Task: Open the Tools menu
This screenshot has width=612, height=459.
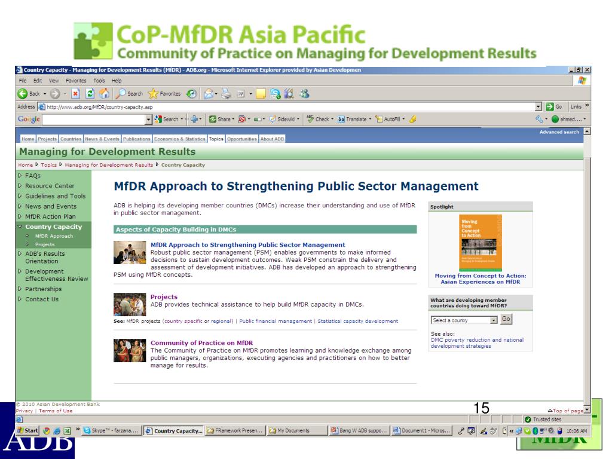Action: [x=99, y=81]
